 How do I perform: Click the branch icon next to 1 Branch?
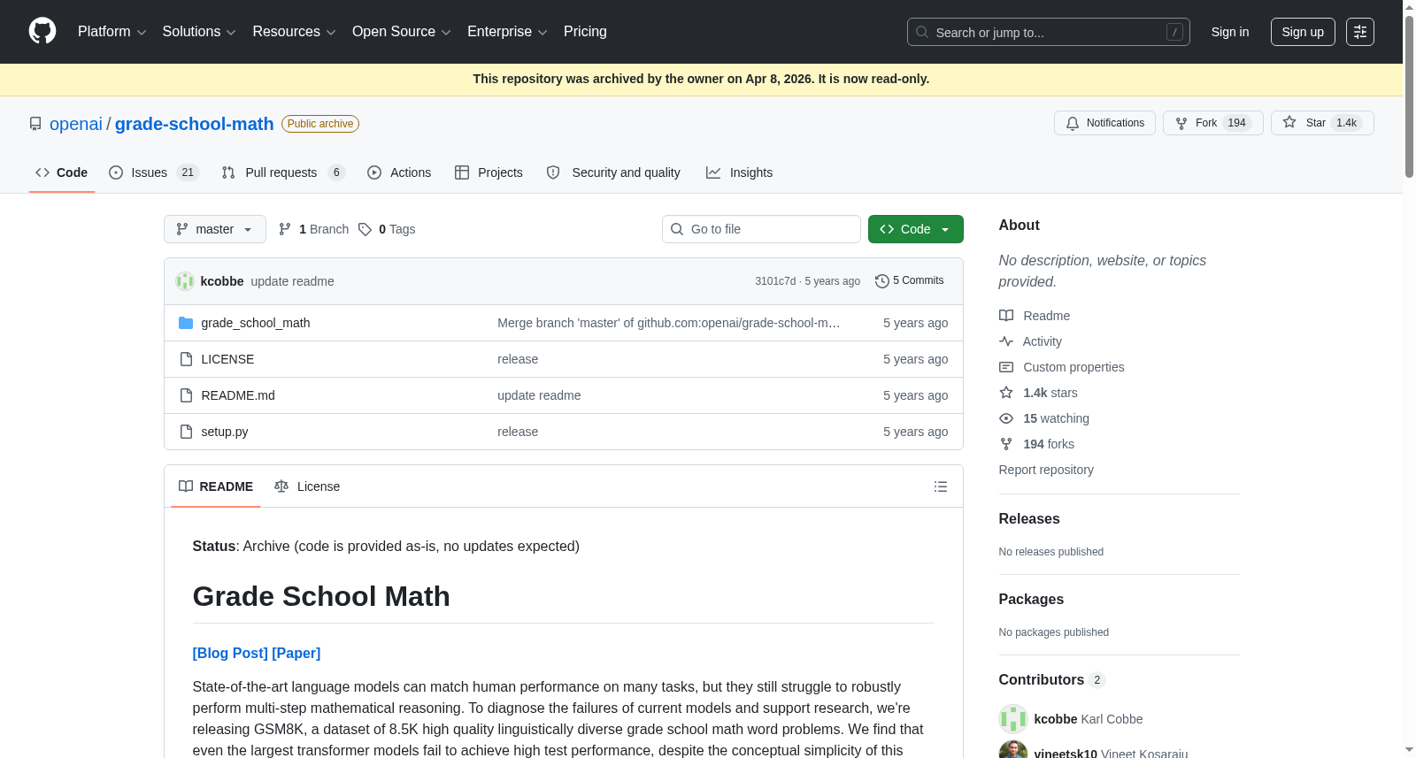click(285, 229)
